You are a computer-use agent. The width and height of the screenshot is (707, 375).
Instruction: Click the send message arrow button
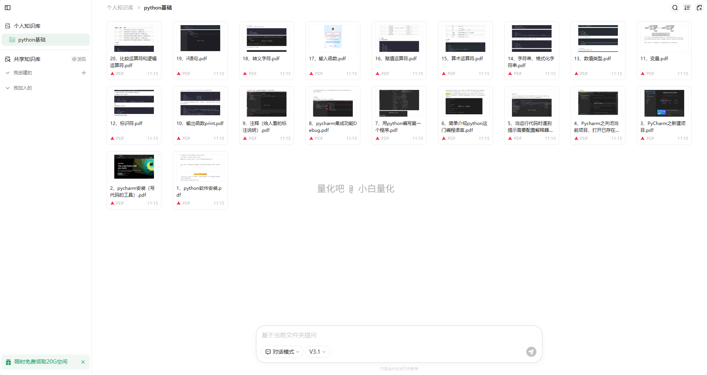(x=531, y=352)
